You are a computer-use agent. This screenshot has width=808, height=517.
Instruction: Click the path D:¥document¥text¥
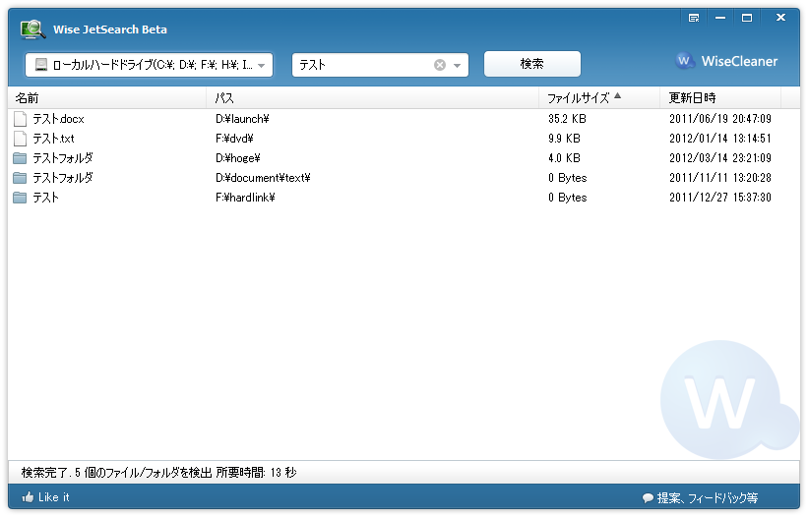[263, 178]
